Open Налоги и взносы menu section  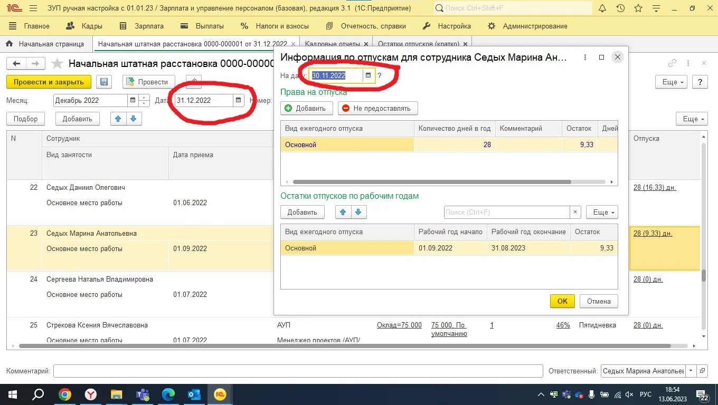(275, 26)
